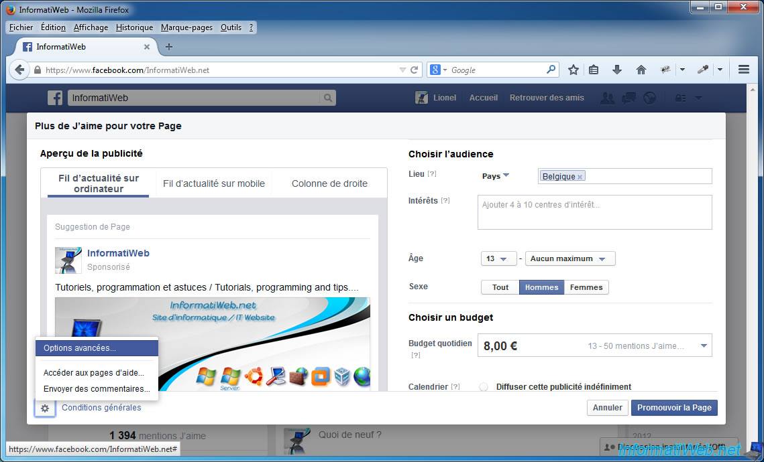Click the InformatiWeb.net ad banner image
764x462 pixels.
[213, 344]
